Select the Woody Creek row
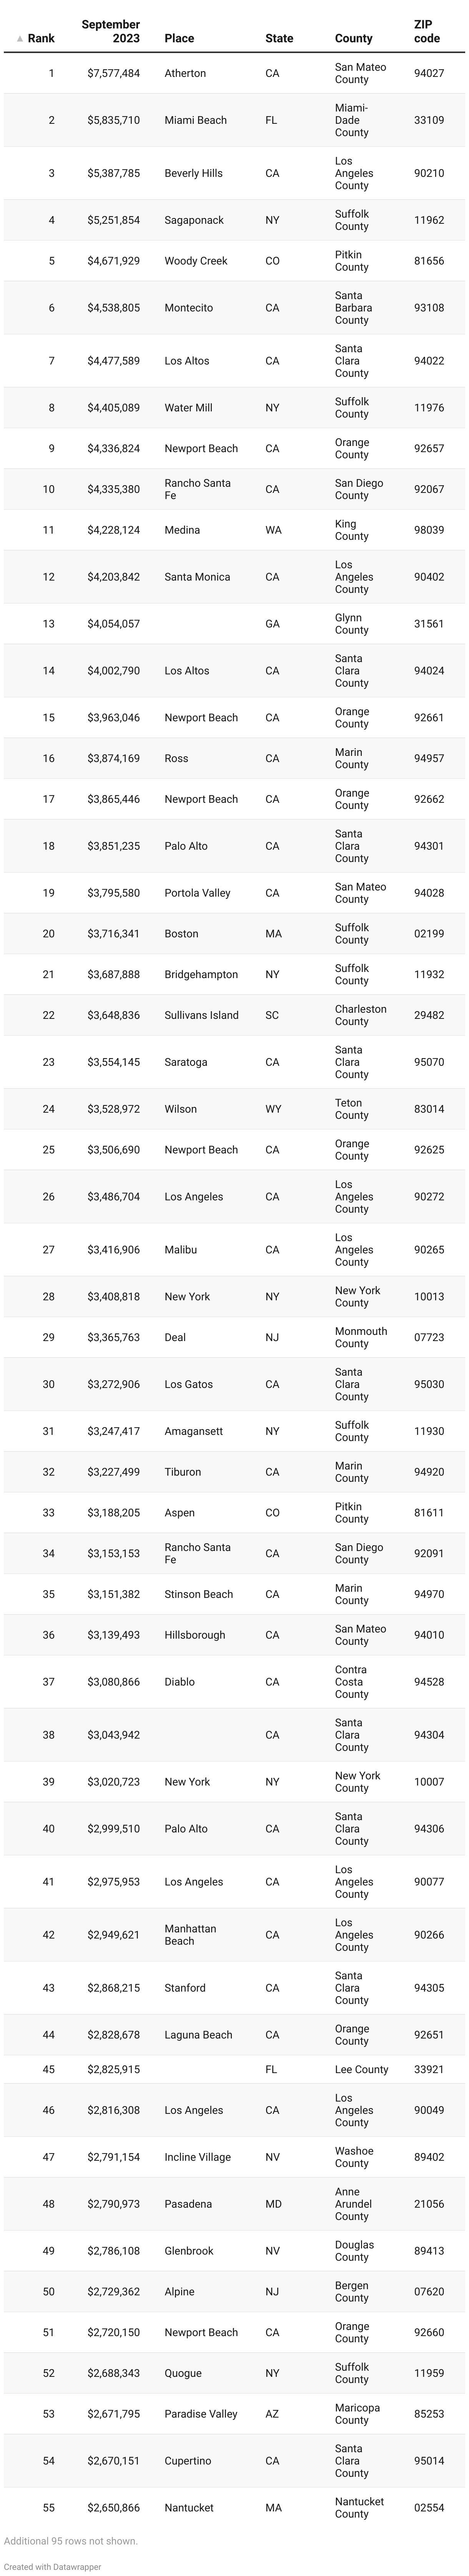 point(234,261)
